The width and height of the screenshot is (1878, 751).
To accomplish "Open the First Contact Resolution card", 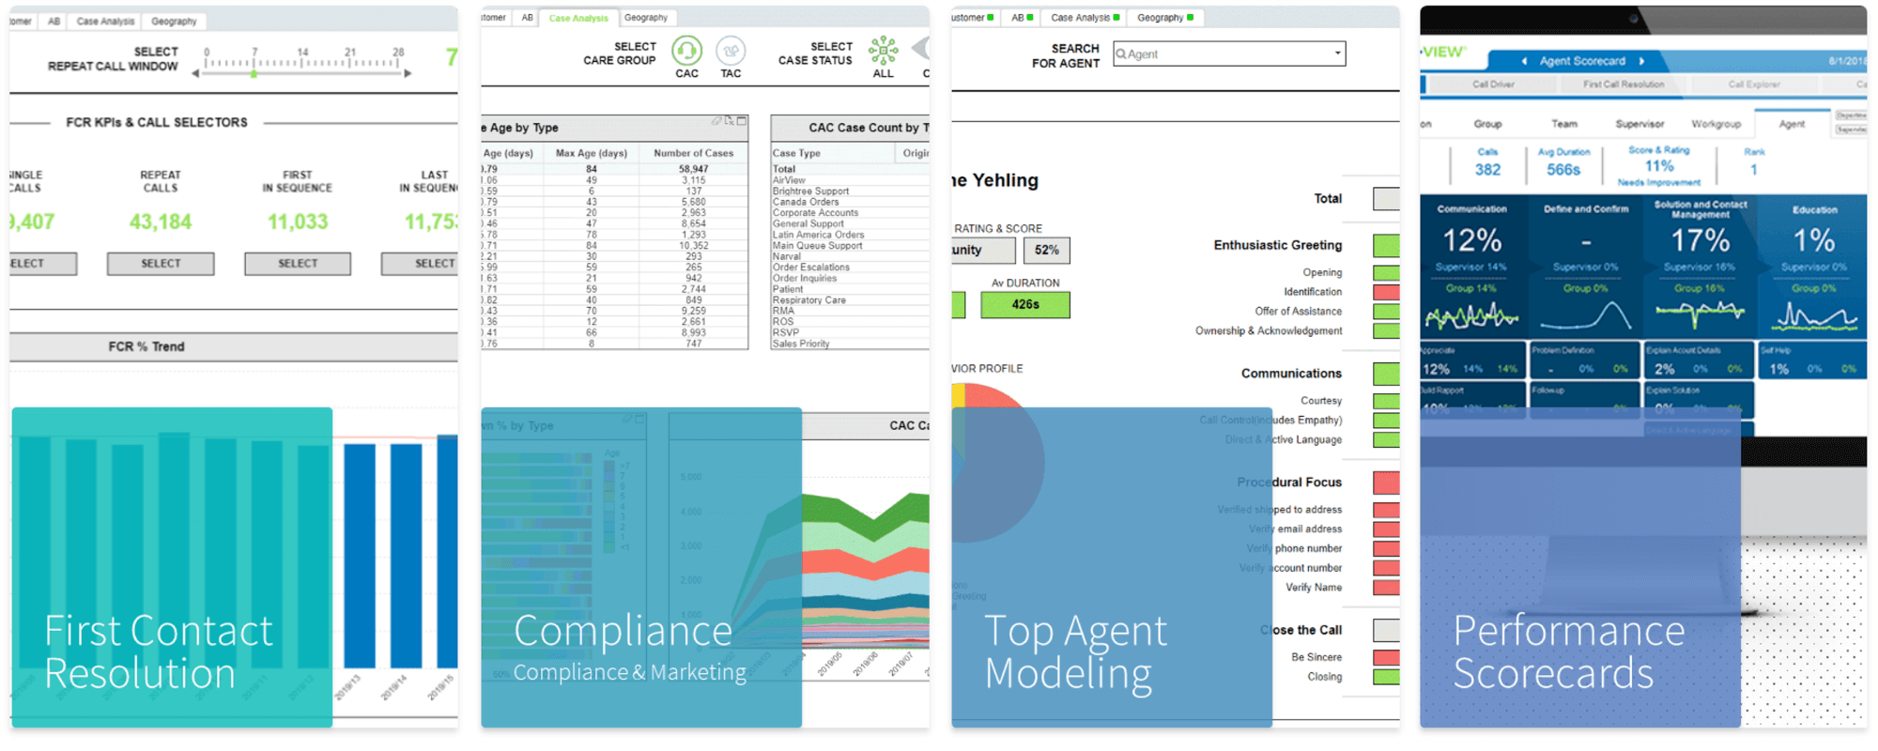I will point(172,567).
